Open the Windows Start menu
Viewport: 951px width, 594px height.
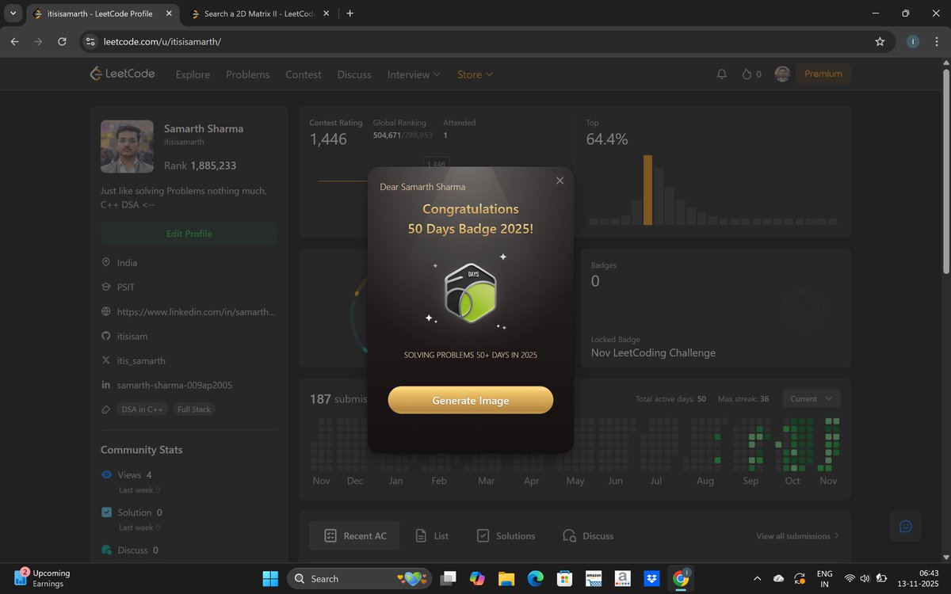270,578
